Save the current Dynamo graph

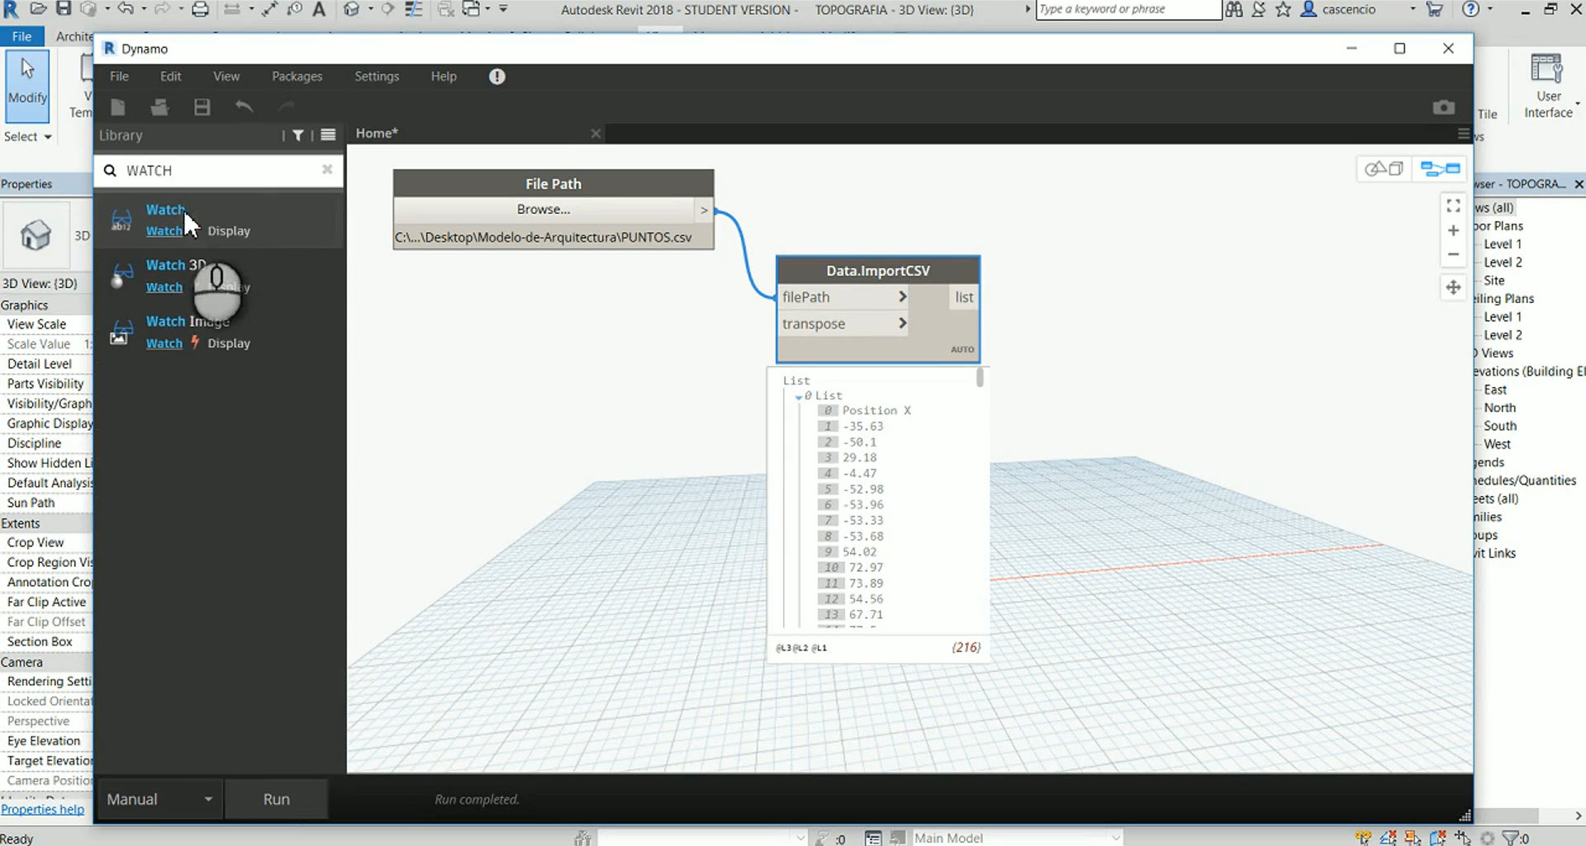click(x=202, y=106)
